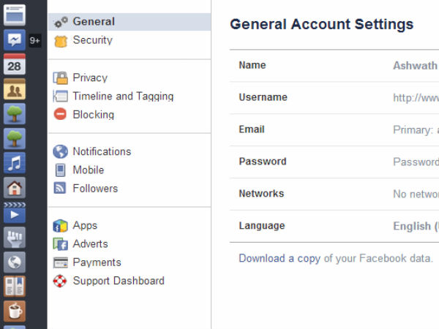Screen dimensions: 439x329
Task: Click the friends icon in left dock
Action: click(15, 89)
